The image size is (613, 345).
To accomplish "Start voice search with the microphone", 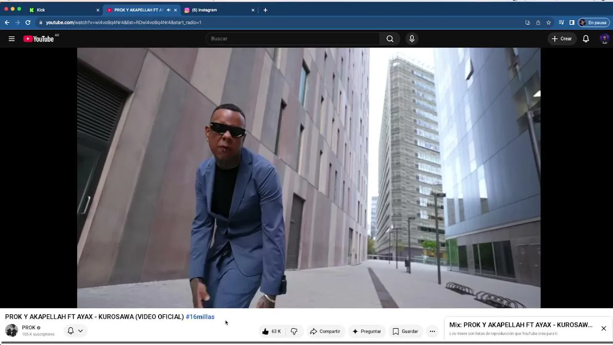I will pyautogui.click(x=412, y=39).
